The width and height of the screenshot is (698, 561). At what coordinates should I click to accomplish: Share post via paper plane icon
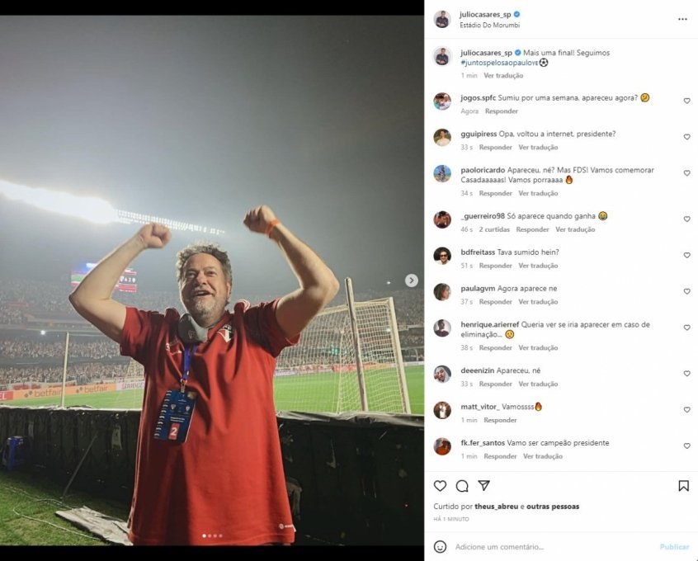point(484,486)
